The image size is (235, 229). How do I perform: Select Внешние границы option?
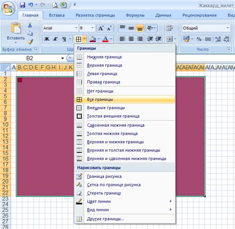pos(125,108)
